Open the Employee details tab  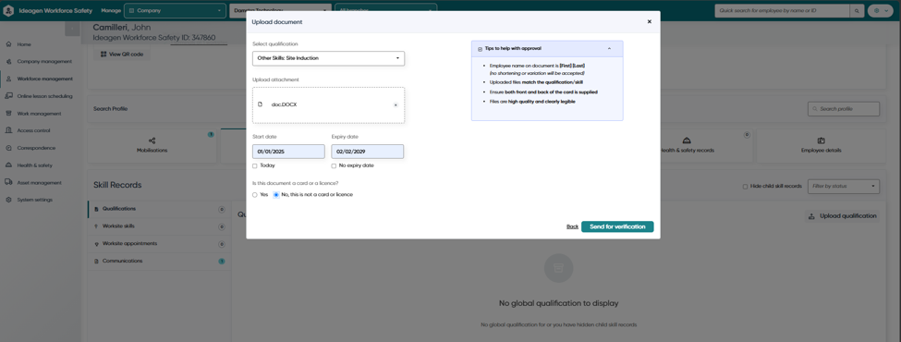(822, 145)
